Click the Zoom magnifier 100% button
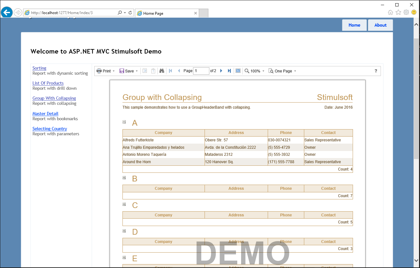The height and width of the screenshot is (268, 420). pos(255,71)
